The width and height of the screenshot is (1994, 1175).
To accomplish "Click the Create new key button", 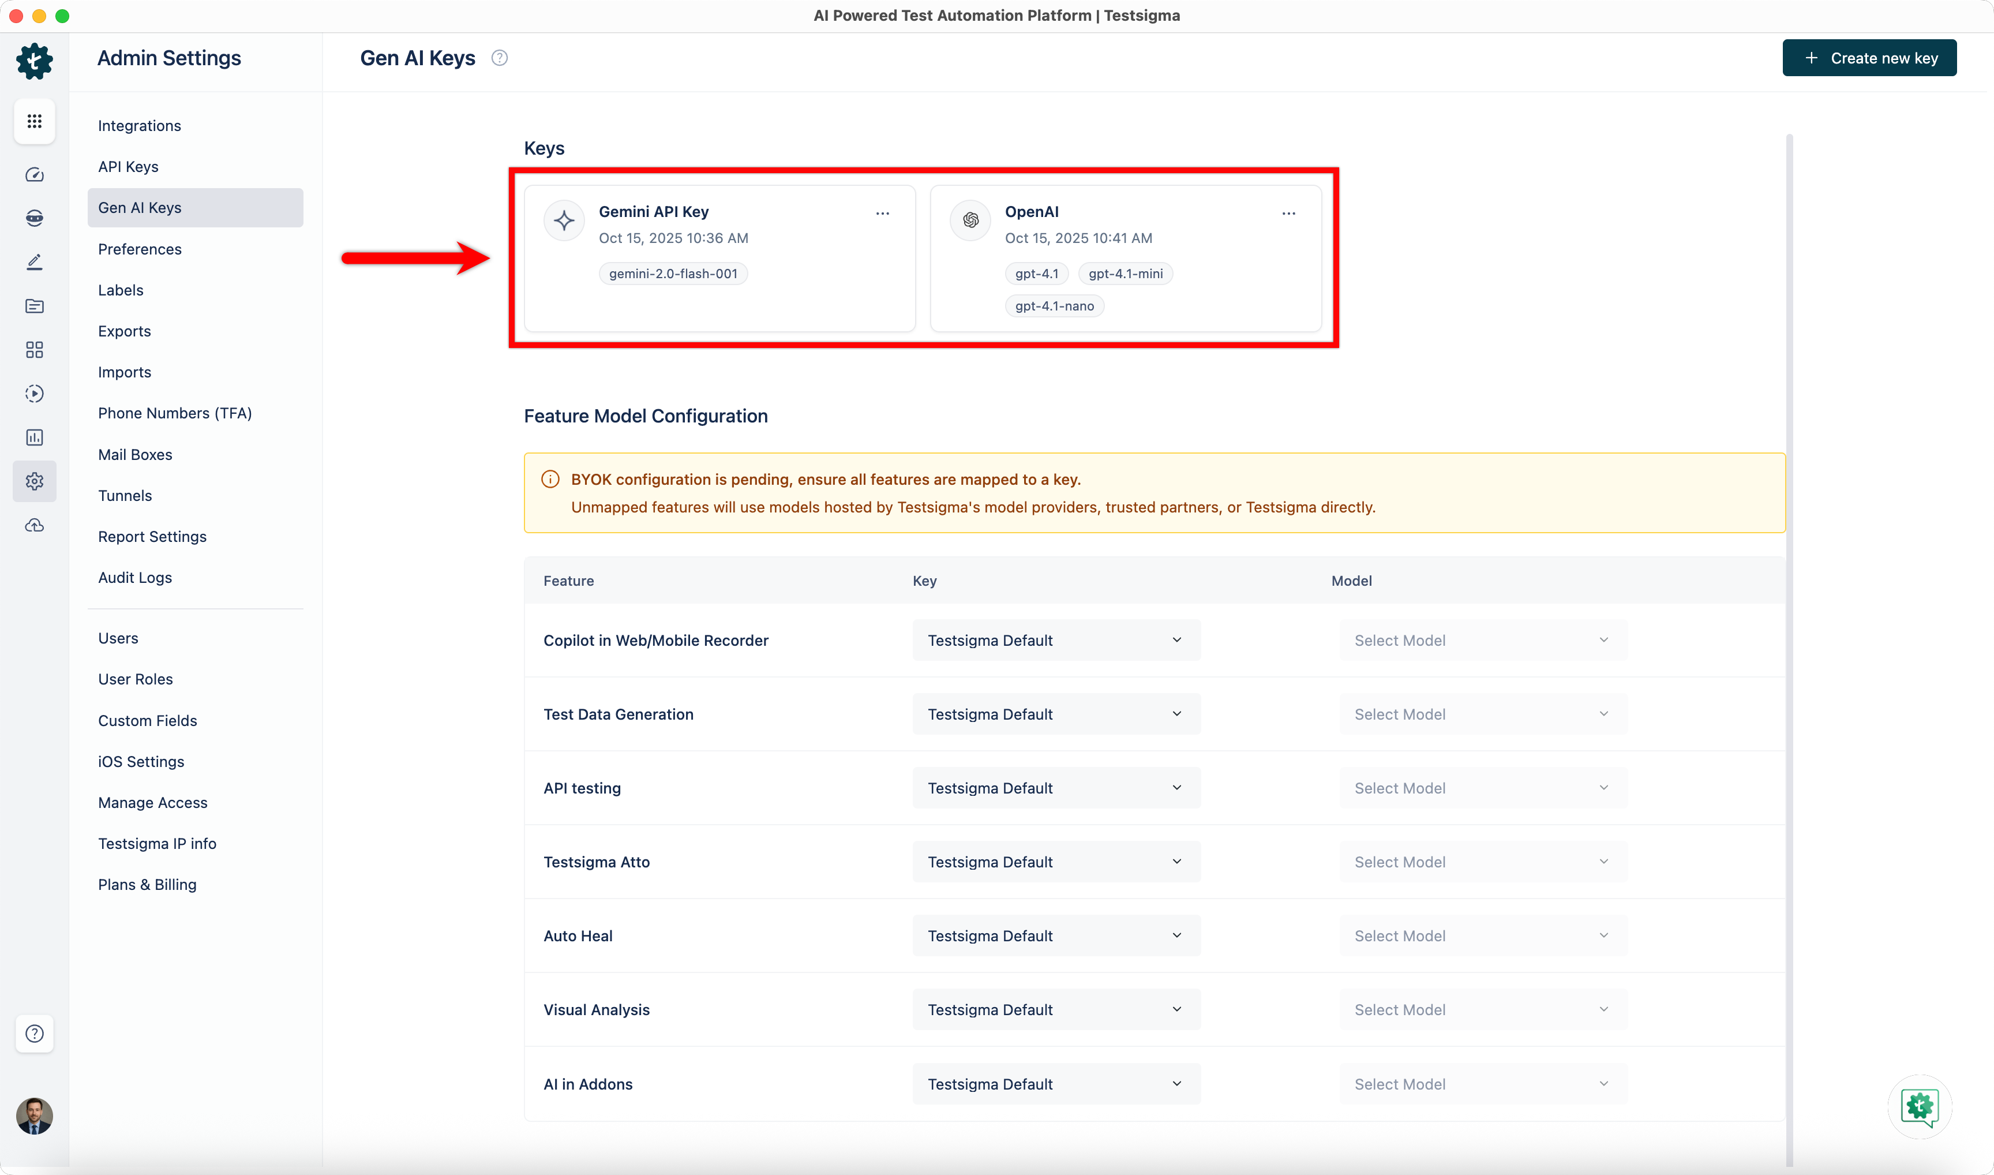I will point(1868,58).
